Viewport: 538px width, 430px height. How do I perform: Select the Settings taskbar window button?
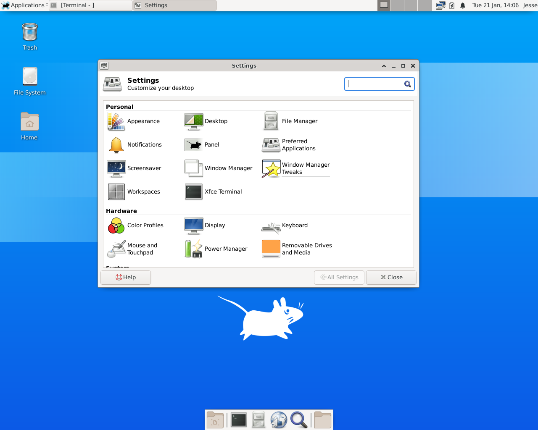coord(175,5)
